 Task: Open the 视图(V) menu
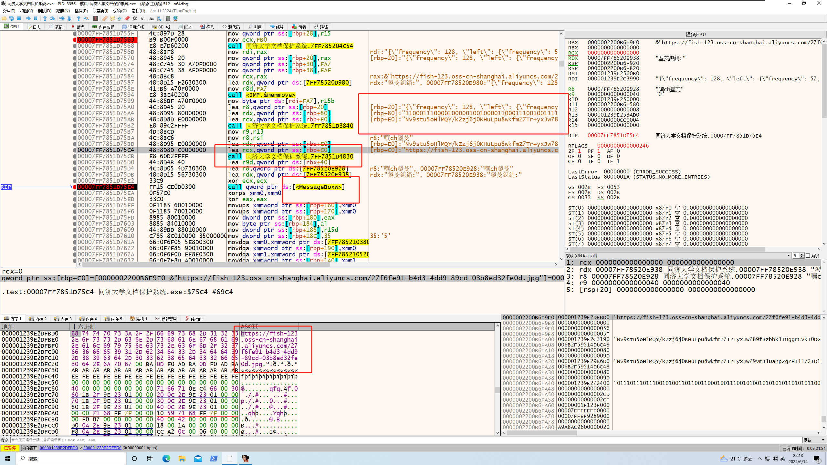point(26,11)
